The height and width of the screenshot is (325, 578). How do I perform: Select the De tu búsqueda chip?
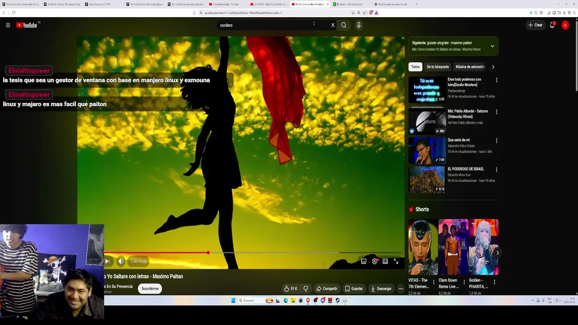tap(438, 67)
